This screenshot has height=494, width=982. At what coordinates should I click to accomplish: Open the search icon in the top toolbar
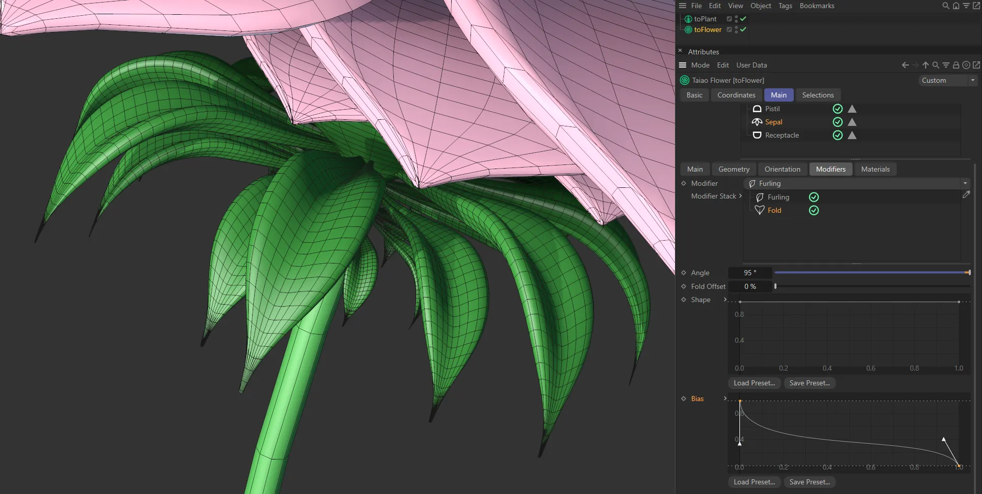944,6
